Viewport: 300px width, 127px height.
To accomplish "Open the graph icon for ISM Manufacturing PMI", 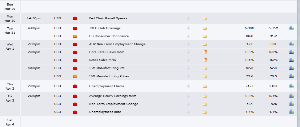I will point(291,68).
